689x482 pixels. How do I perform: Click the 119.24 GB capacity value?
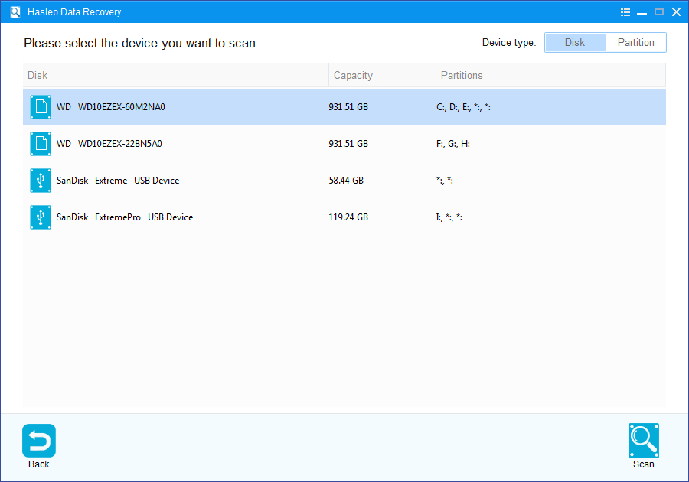[348, 217]
